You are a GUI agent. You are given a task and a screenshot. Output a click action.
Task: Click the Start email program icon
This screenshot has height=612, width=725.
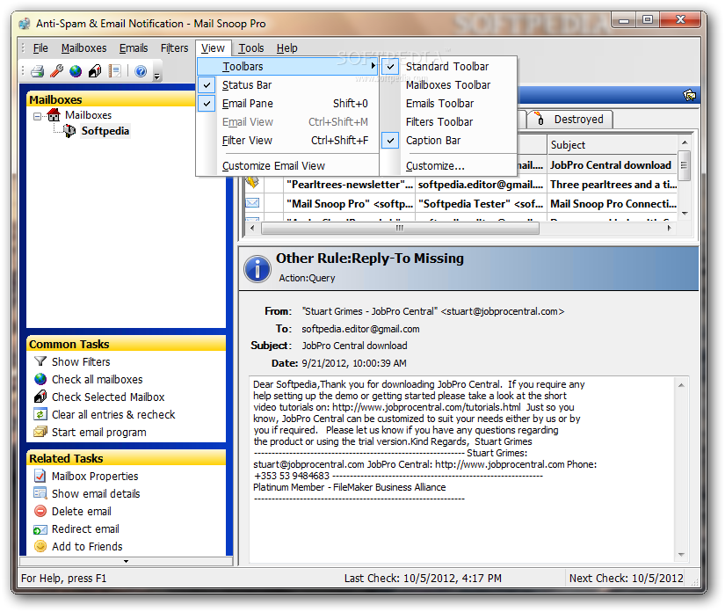pyautogui.click(x=40, y=432)
